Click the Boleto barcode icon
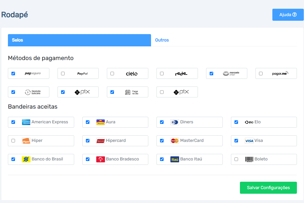This screenshot has width=304, height=203. (249, 159)
